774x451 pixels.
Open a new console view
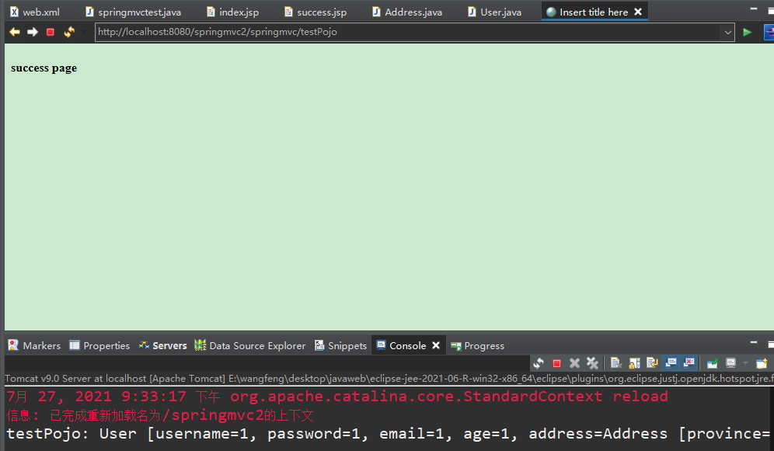click(762, 364)
